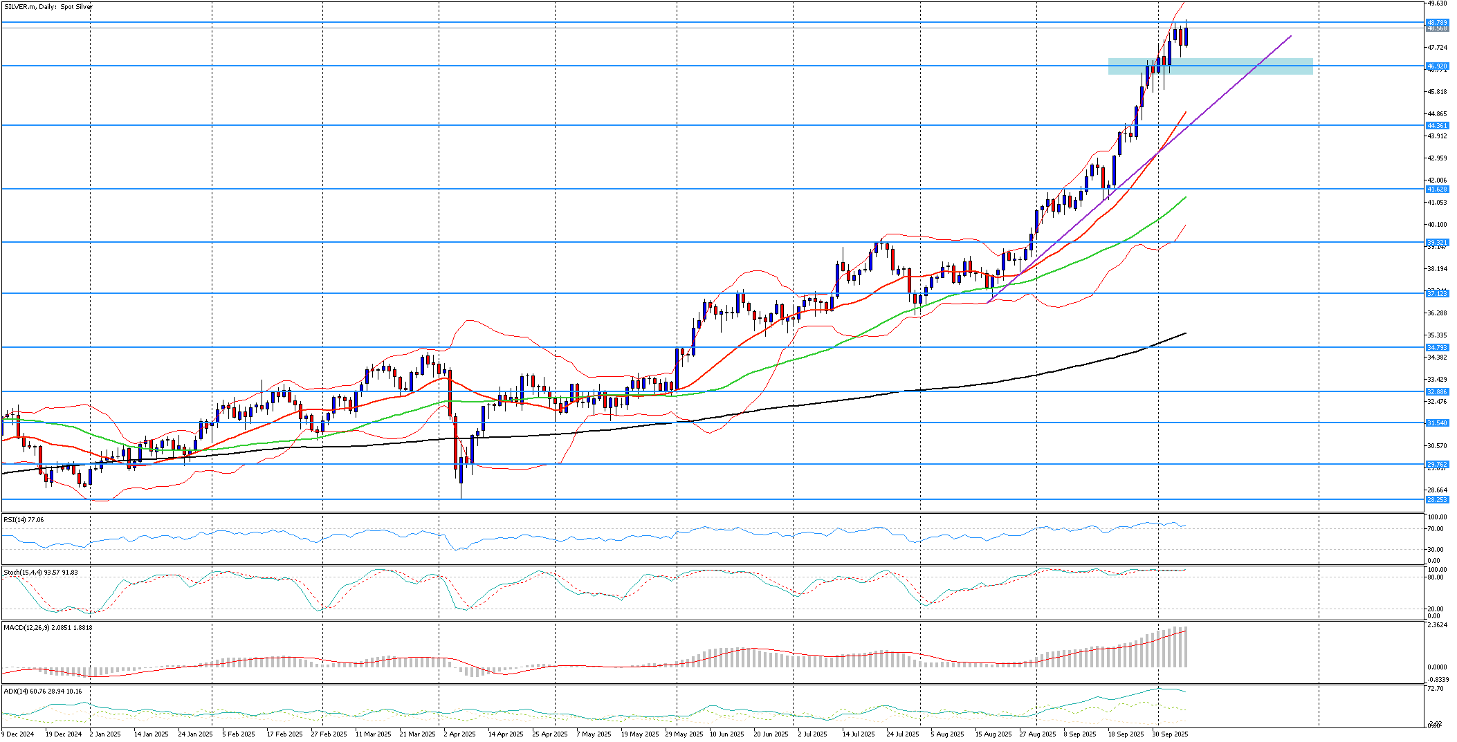
Task: Click the latest MACD histogram bar
Action: point(1185,647)
